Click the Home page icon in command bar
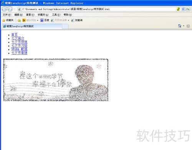Viewport: 192px width, 150px height. pyautogui.click(x=180, y=26)
